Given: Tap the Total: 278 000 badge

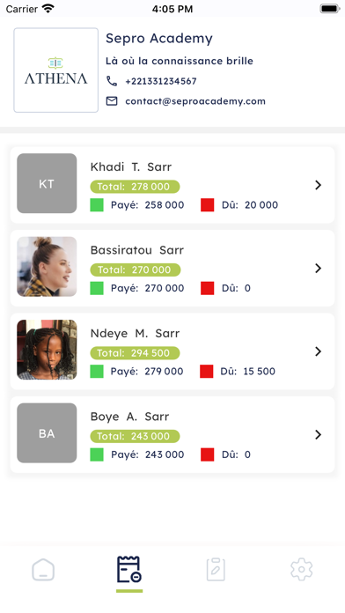Looking at the screenshot, I should click(x=135, y=187).
